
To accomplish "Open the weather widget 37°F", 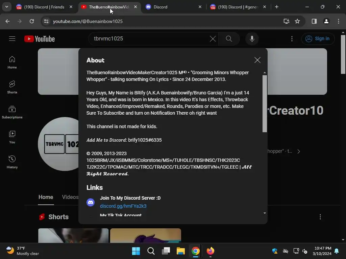I will (x=22, y=251).
